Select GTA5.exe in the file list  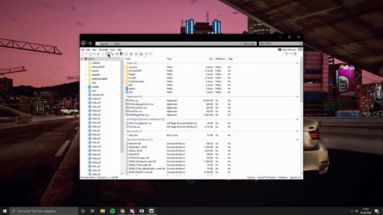click(x=133, y=100)
